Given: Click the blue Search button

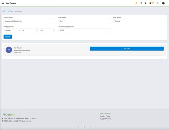Looking at the screenshot, I should pos(8,37).
